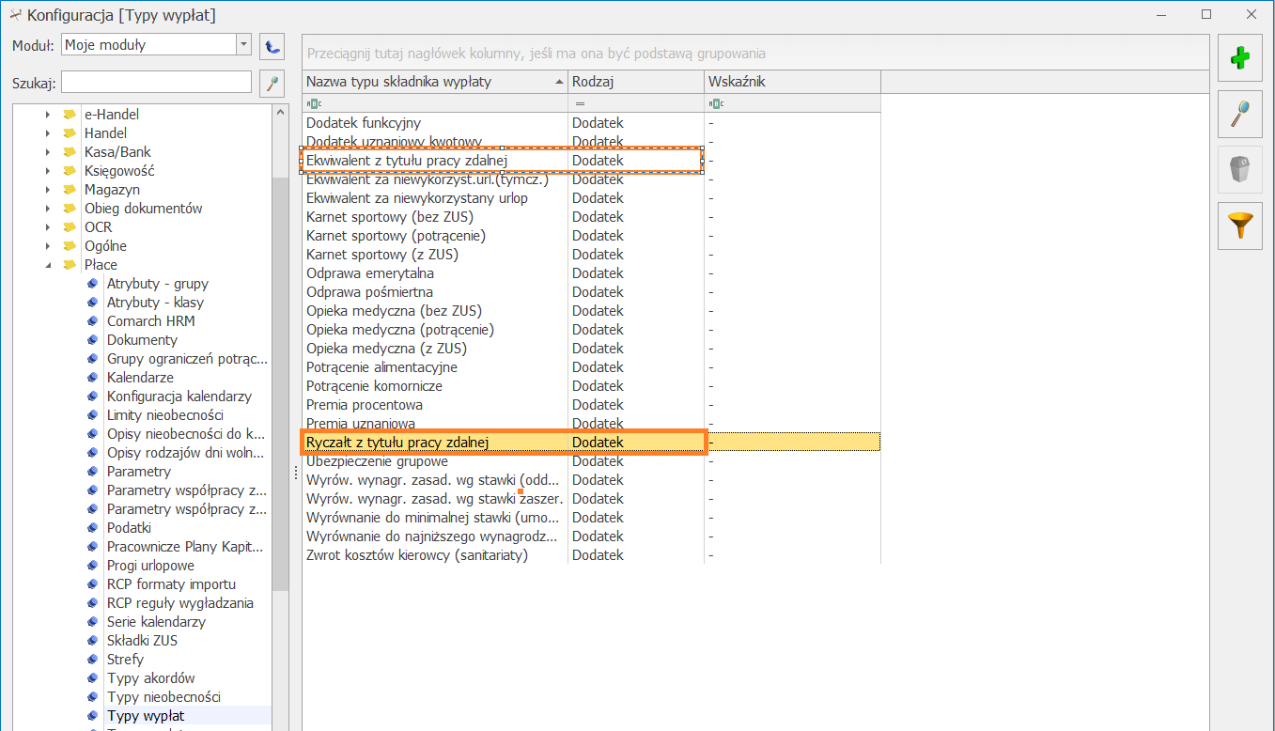Click the Rodzaj column header
This screenshot has width=1275, height=731.
(636, 82)
